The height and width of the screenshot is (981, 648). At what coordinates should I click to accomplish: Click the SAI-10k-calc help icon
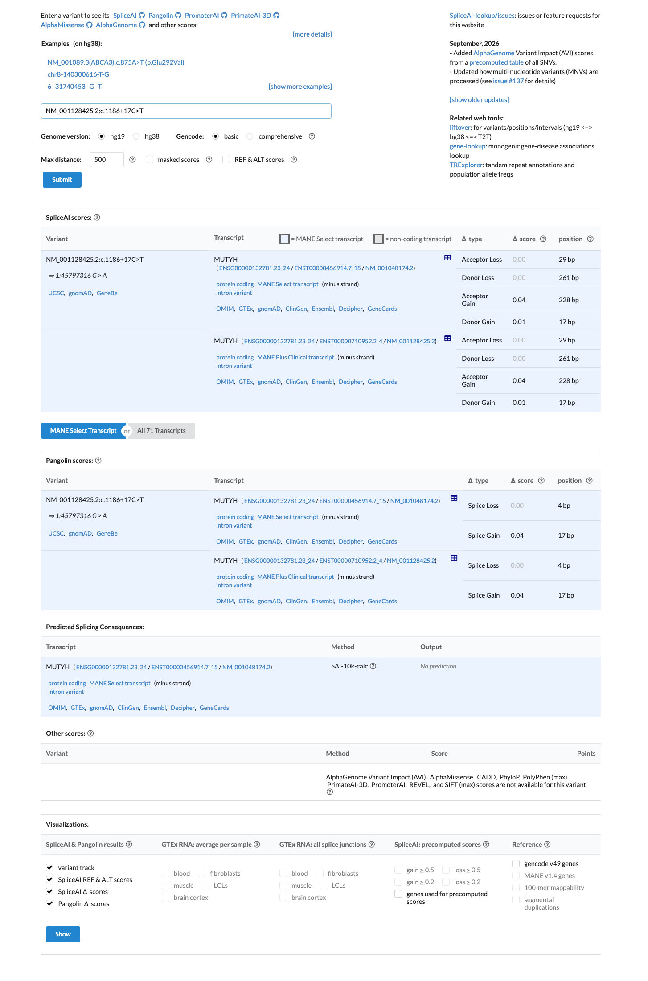tap(373, 666)
